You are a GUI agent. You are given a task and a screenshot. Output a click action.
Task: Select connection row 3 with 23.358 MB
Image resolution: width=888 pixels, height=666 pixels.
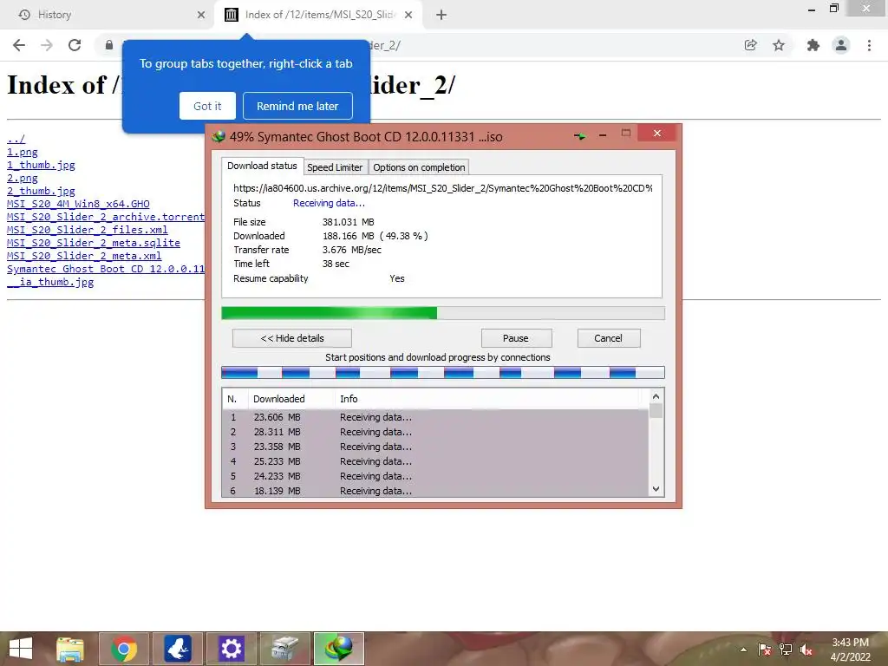[x=435, y=447]
